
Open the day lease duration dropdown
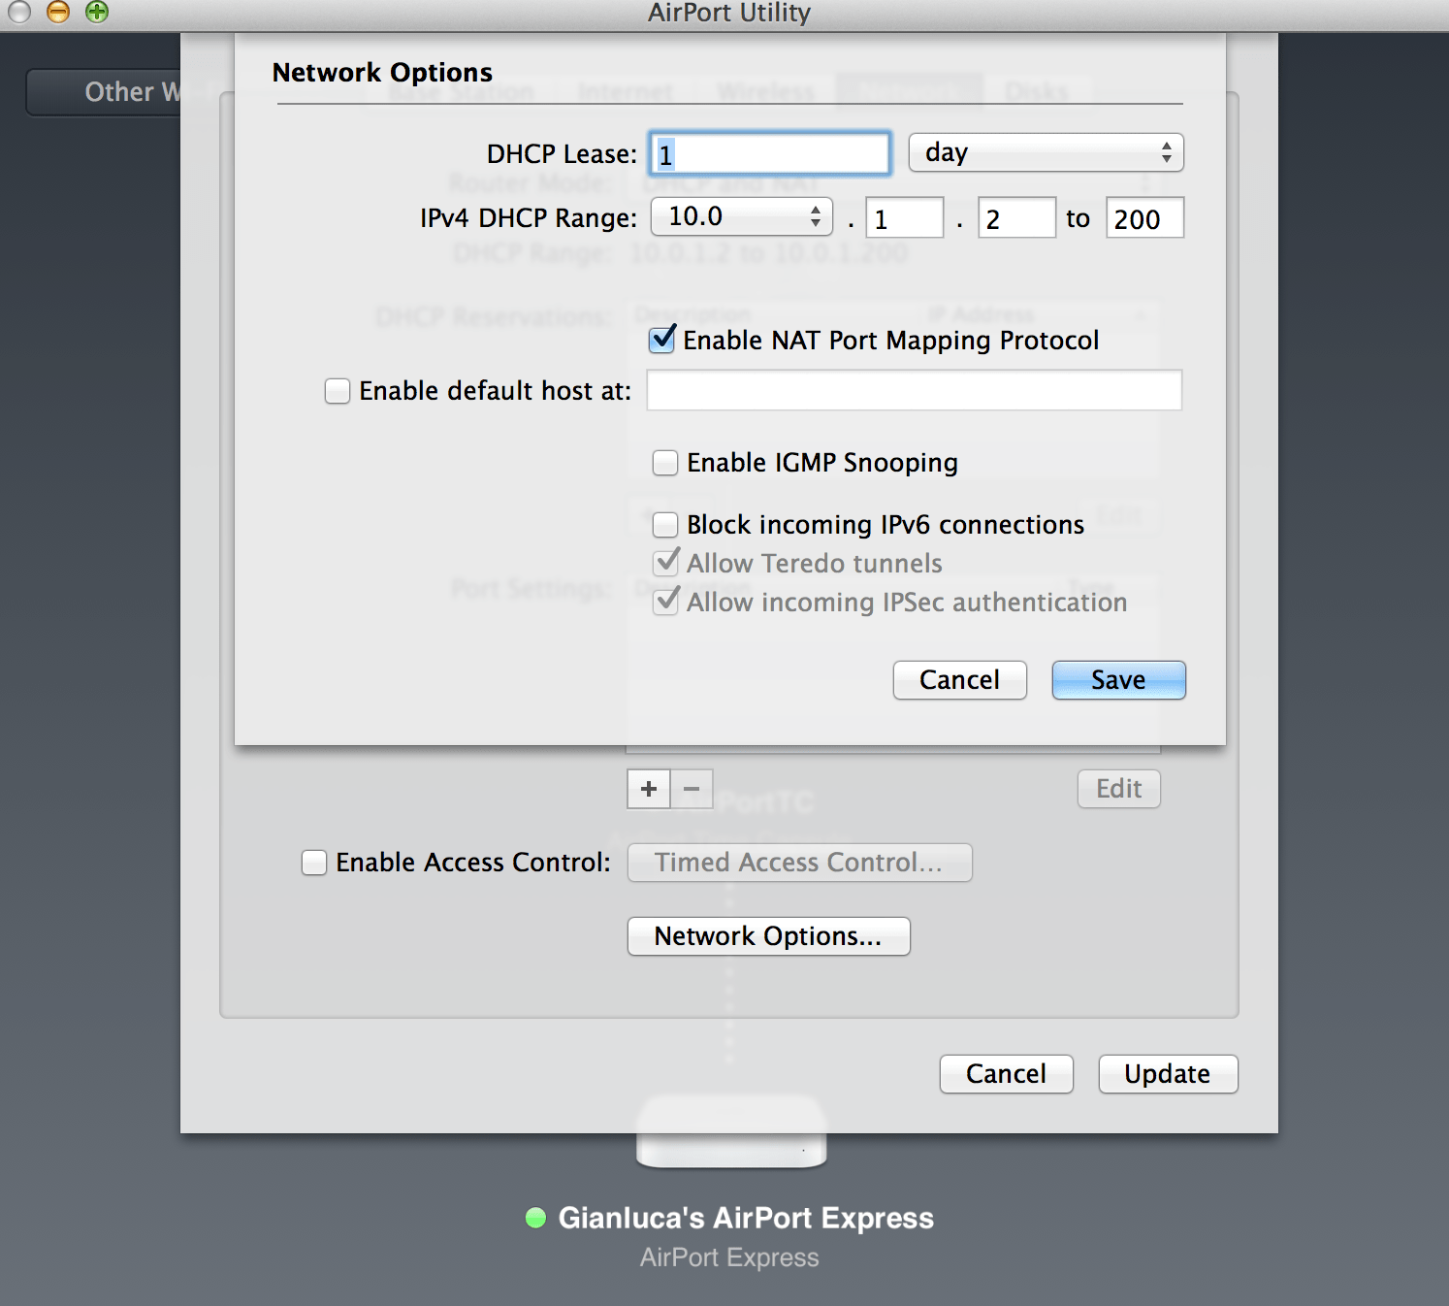tap(1045, 152)
